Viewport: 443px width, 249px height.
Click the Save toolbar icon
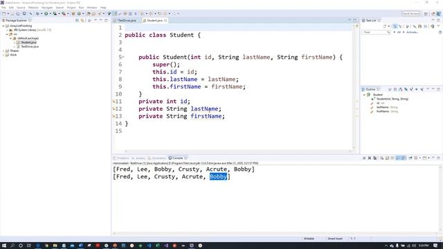click(x=12, y=14)
